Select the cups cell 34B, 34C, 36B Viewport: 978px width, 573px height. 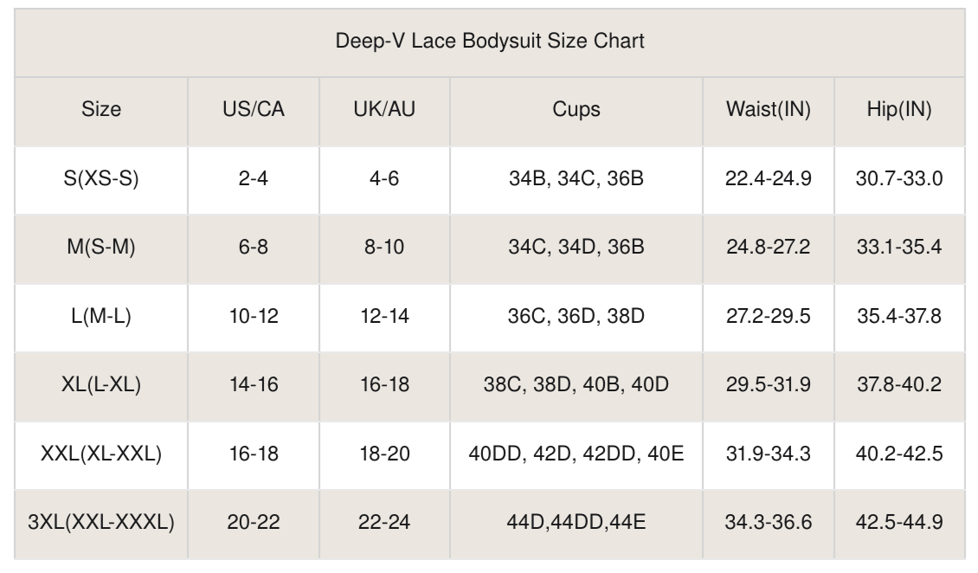point(576,179)
